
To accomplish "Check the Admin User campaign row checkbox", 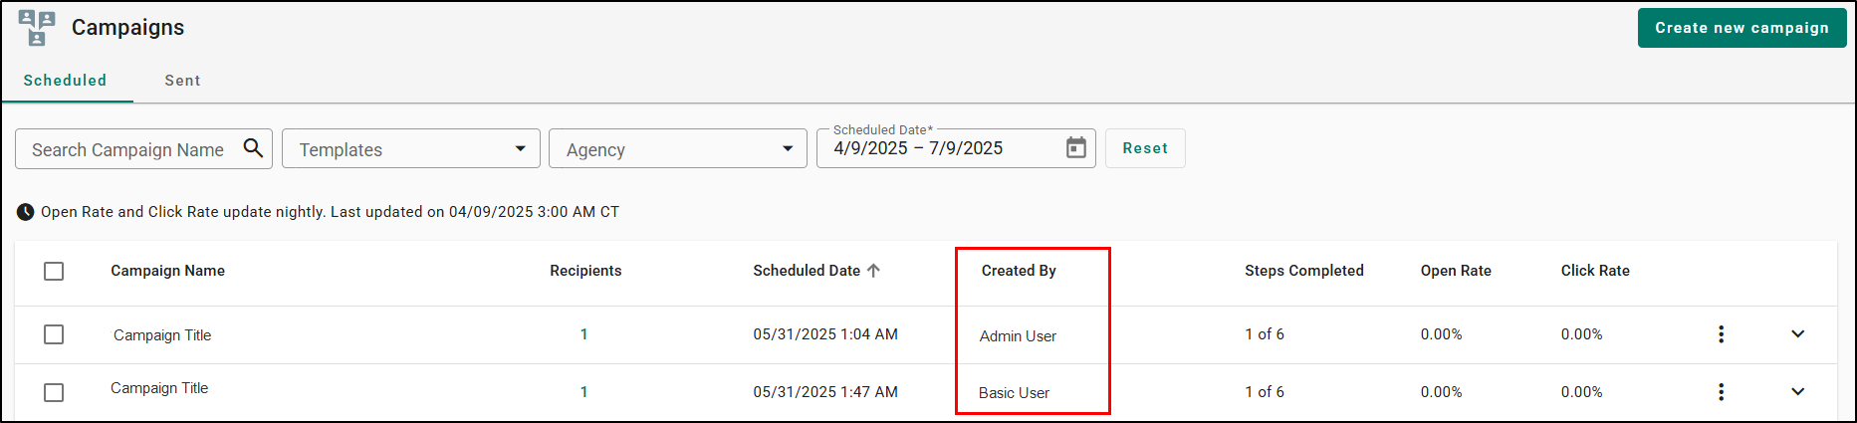I will (54, 334).
